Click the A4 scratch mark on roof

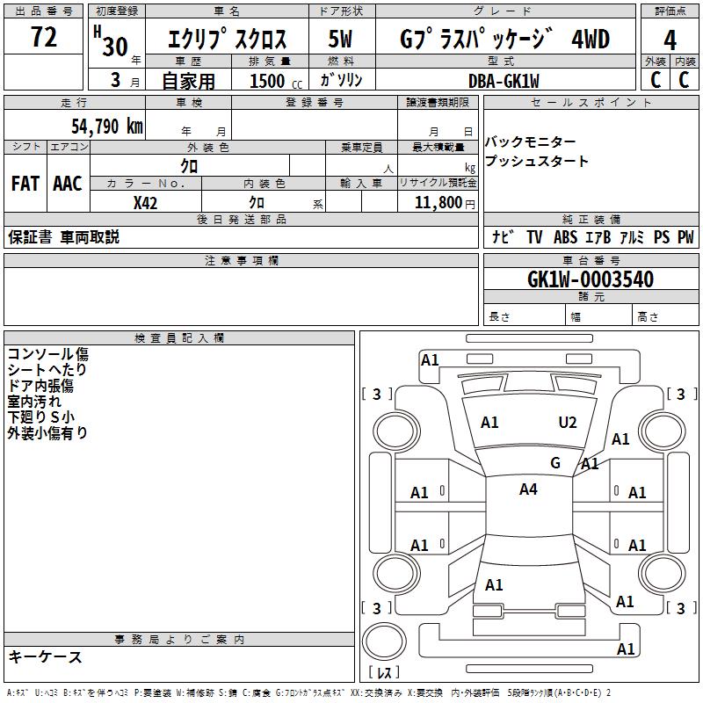tap(528, 489)
